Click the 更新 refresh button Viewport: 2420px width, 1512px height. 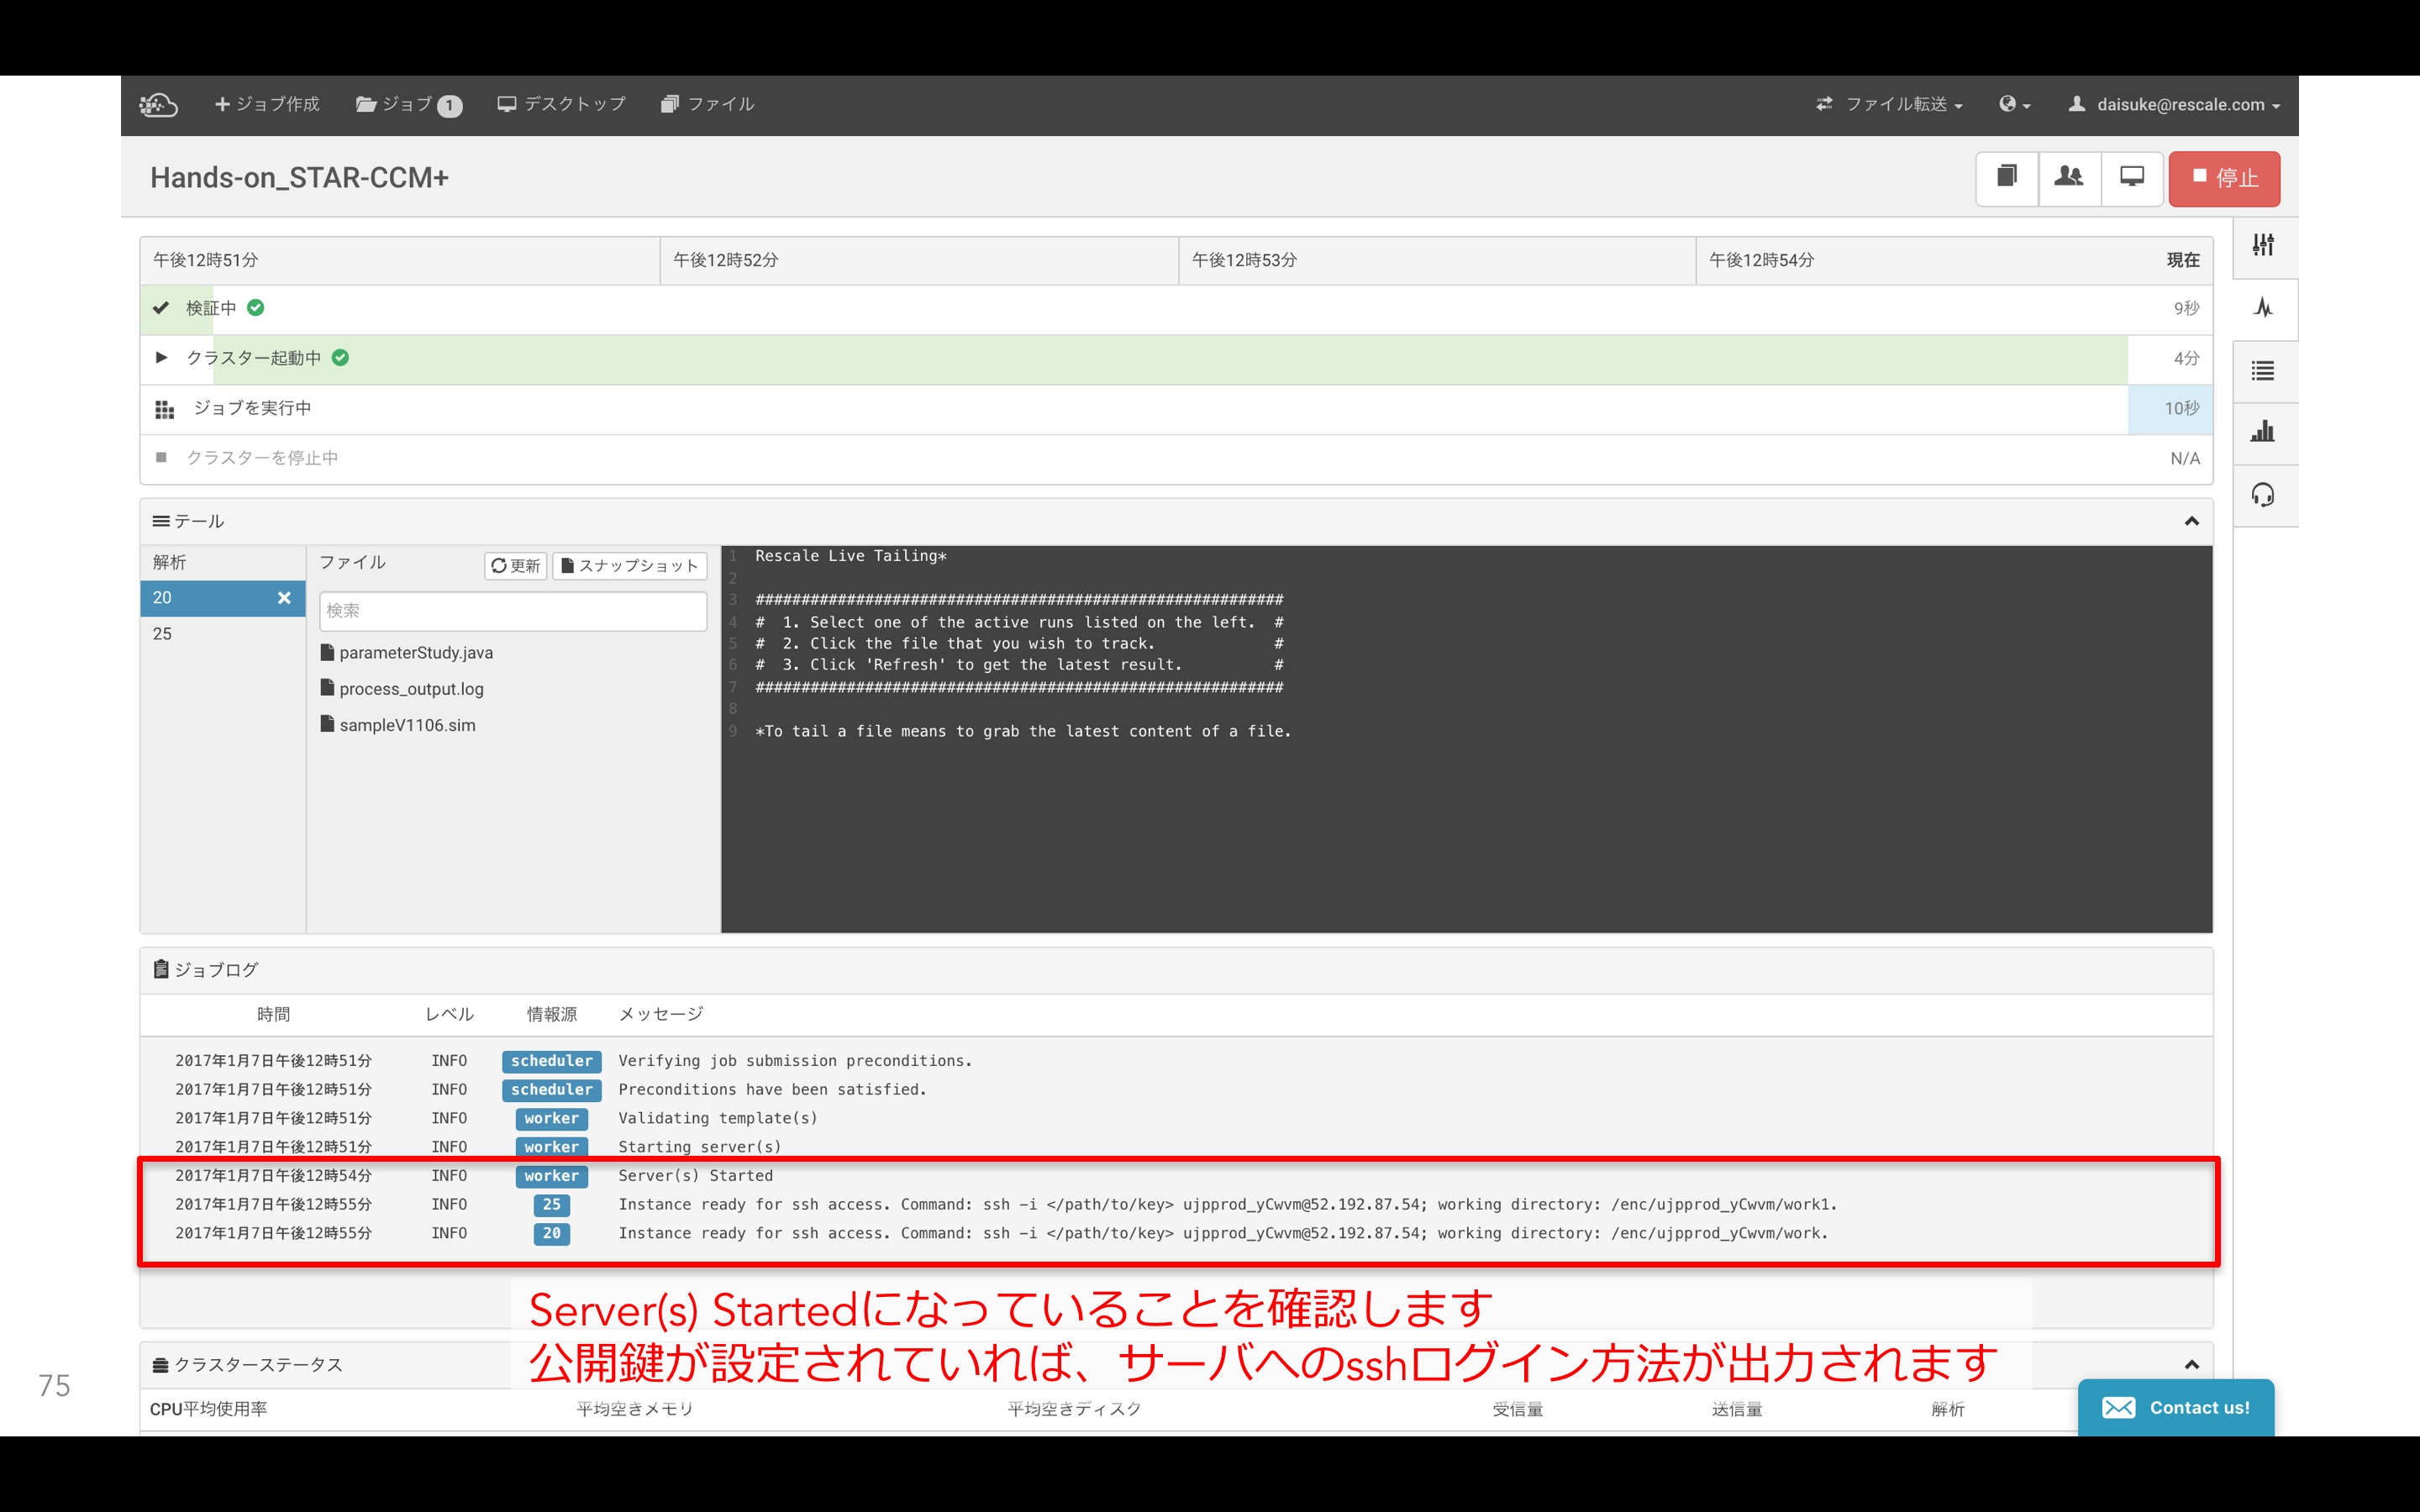click(x=515, y=566)
